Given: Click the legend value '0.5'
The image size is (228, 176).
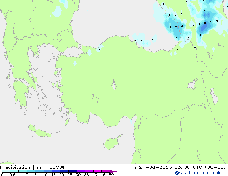Looking at the screenshot, I should pos(12,175).
